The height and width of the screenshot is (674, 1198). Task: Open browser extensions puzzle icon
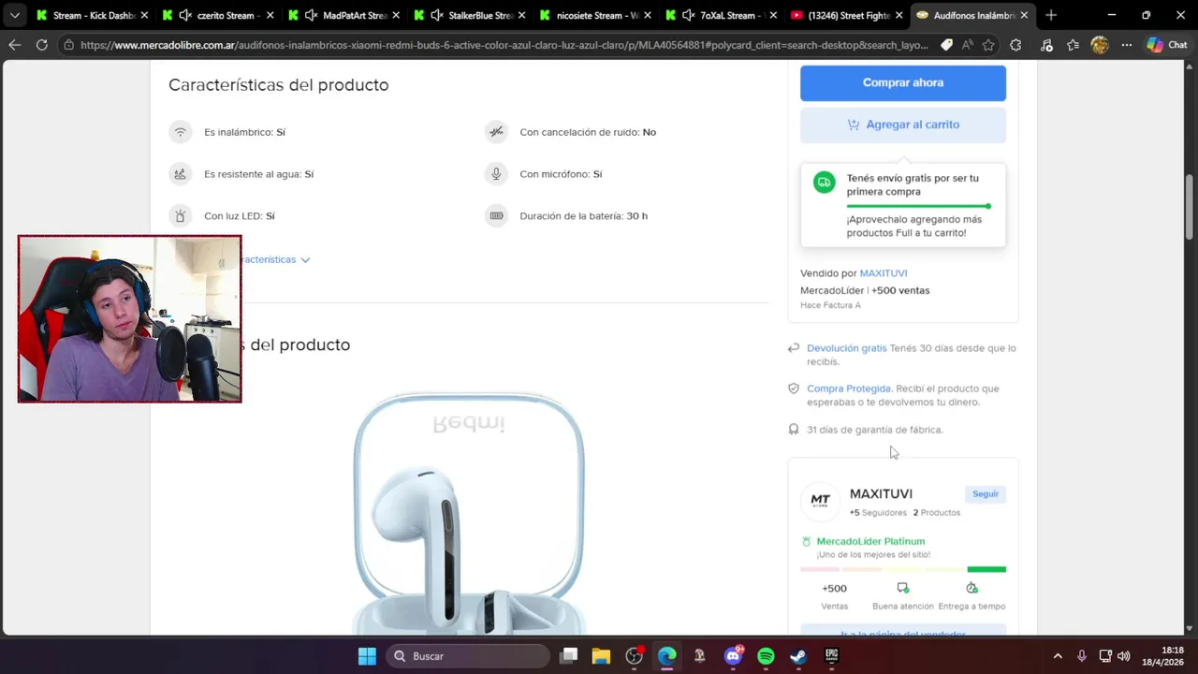(1015, 45)
